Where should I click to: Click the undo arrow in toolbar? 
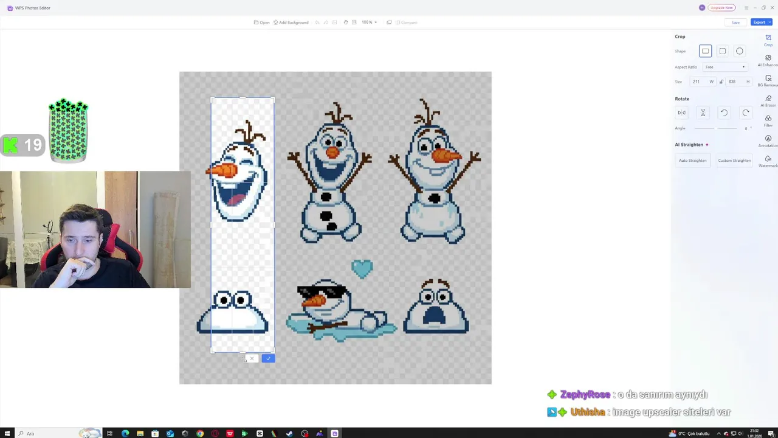tap(317, 23)
